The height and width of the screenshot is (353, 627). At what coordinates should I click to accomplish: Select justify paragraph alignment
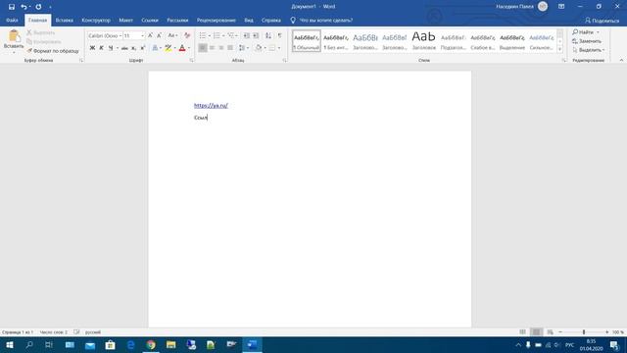(x=230, y=48)
